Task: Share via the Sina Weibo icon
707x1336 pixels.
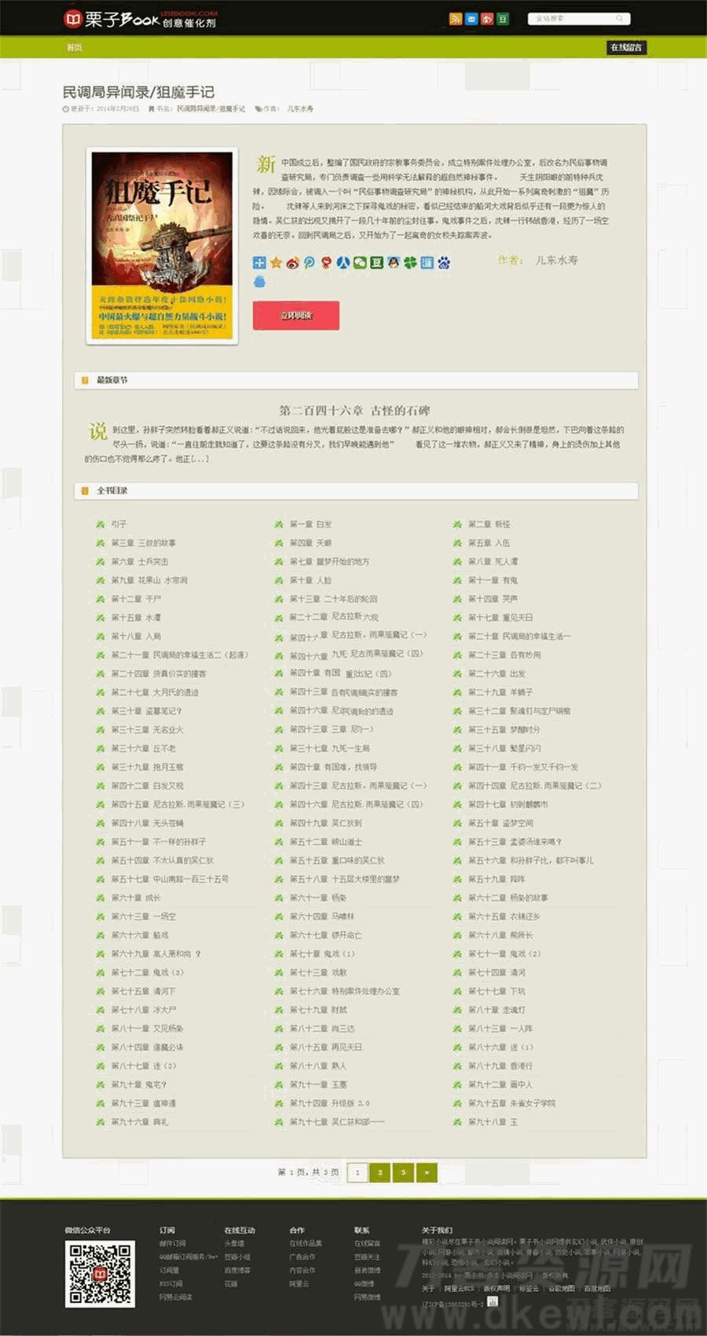Action: 293,262
